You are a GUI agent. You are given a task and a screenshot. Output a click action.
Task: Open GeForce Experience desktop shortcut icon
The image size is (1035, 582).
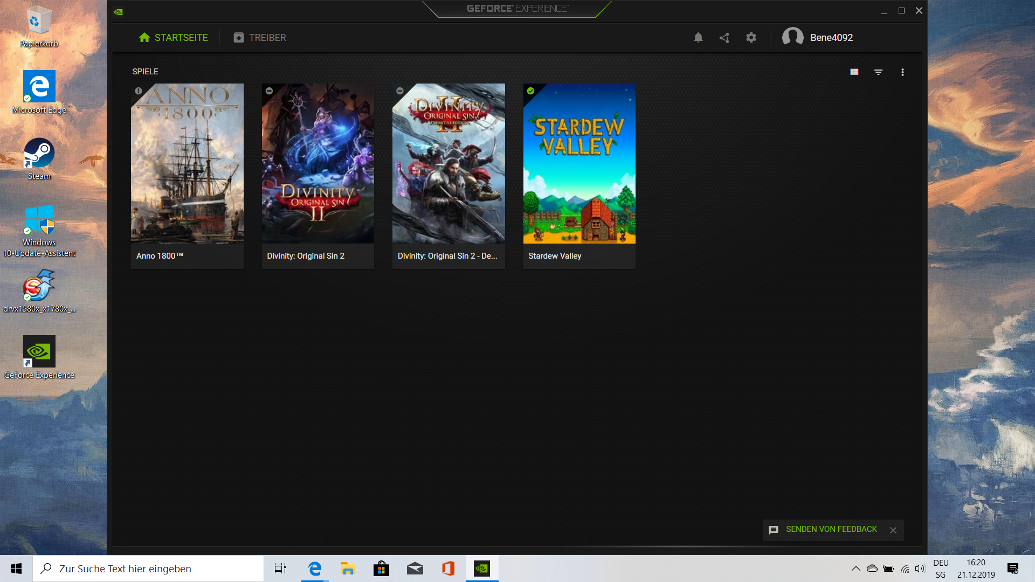tap(39, 352)
